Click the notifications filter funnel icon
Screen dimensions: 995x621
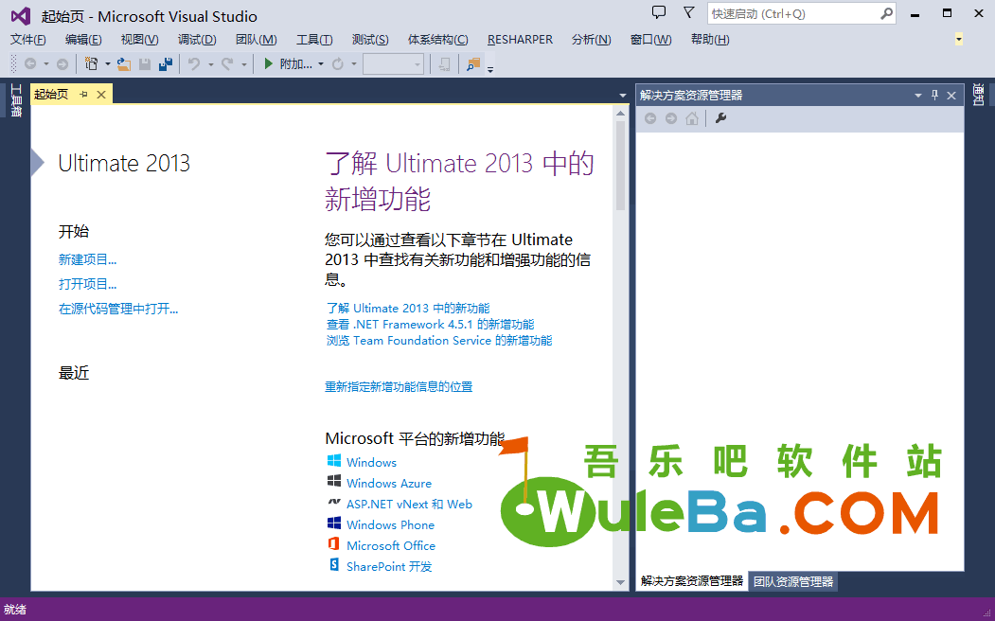pyautogui.click(x=688, y=12)
